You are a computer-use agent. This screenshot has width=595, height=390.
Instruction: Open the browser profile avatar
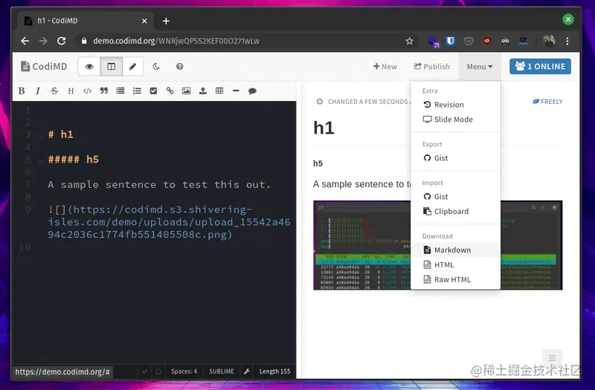[x=549, y=41]
